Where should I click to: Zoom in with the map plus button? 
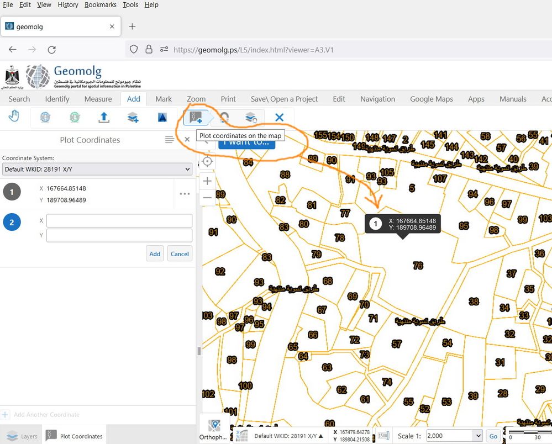tap(207, 181)
